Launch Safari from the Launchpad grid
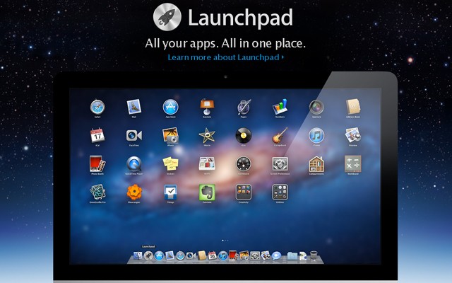Screen dimensions: 452x283 (x=97, y=107)
